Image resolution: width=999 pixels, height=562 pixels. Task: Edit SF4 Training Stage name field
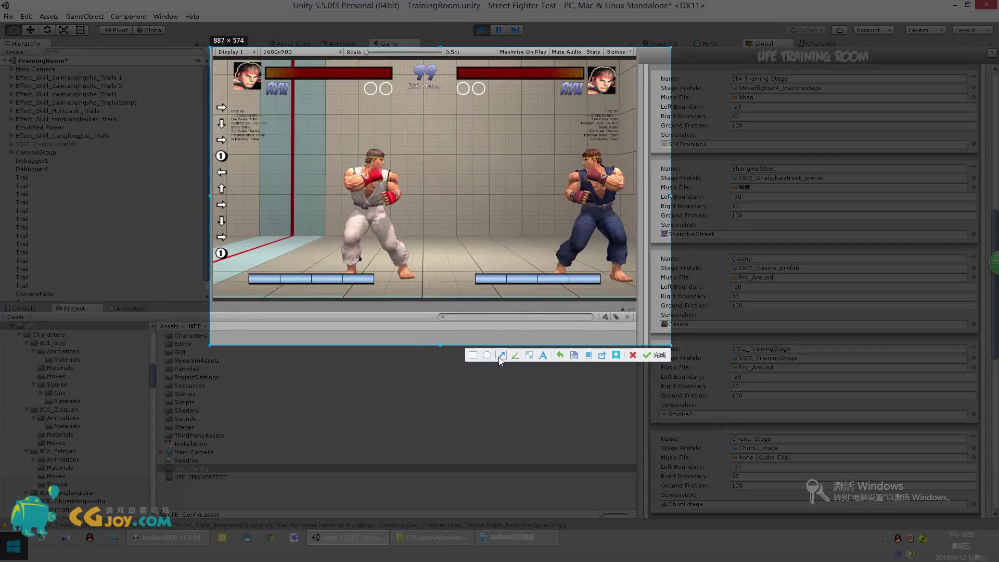[848, 79]
